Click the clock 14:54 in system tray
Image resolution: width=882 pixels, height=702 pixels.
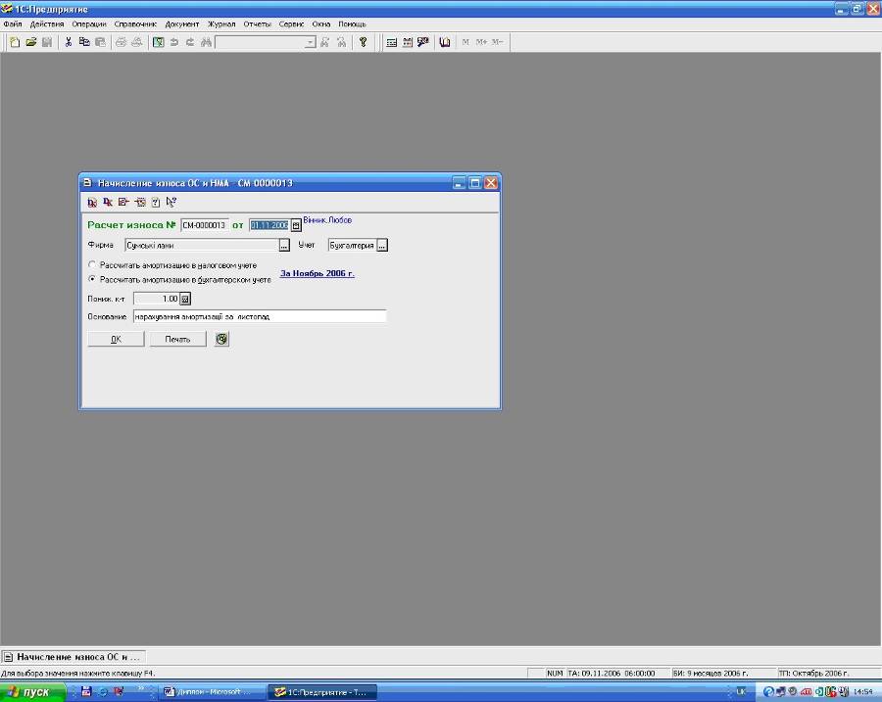862,692
